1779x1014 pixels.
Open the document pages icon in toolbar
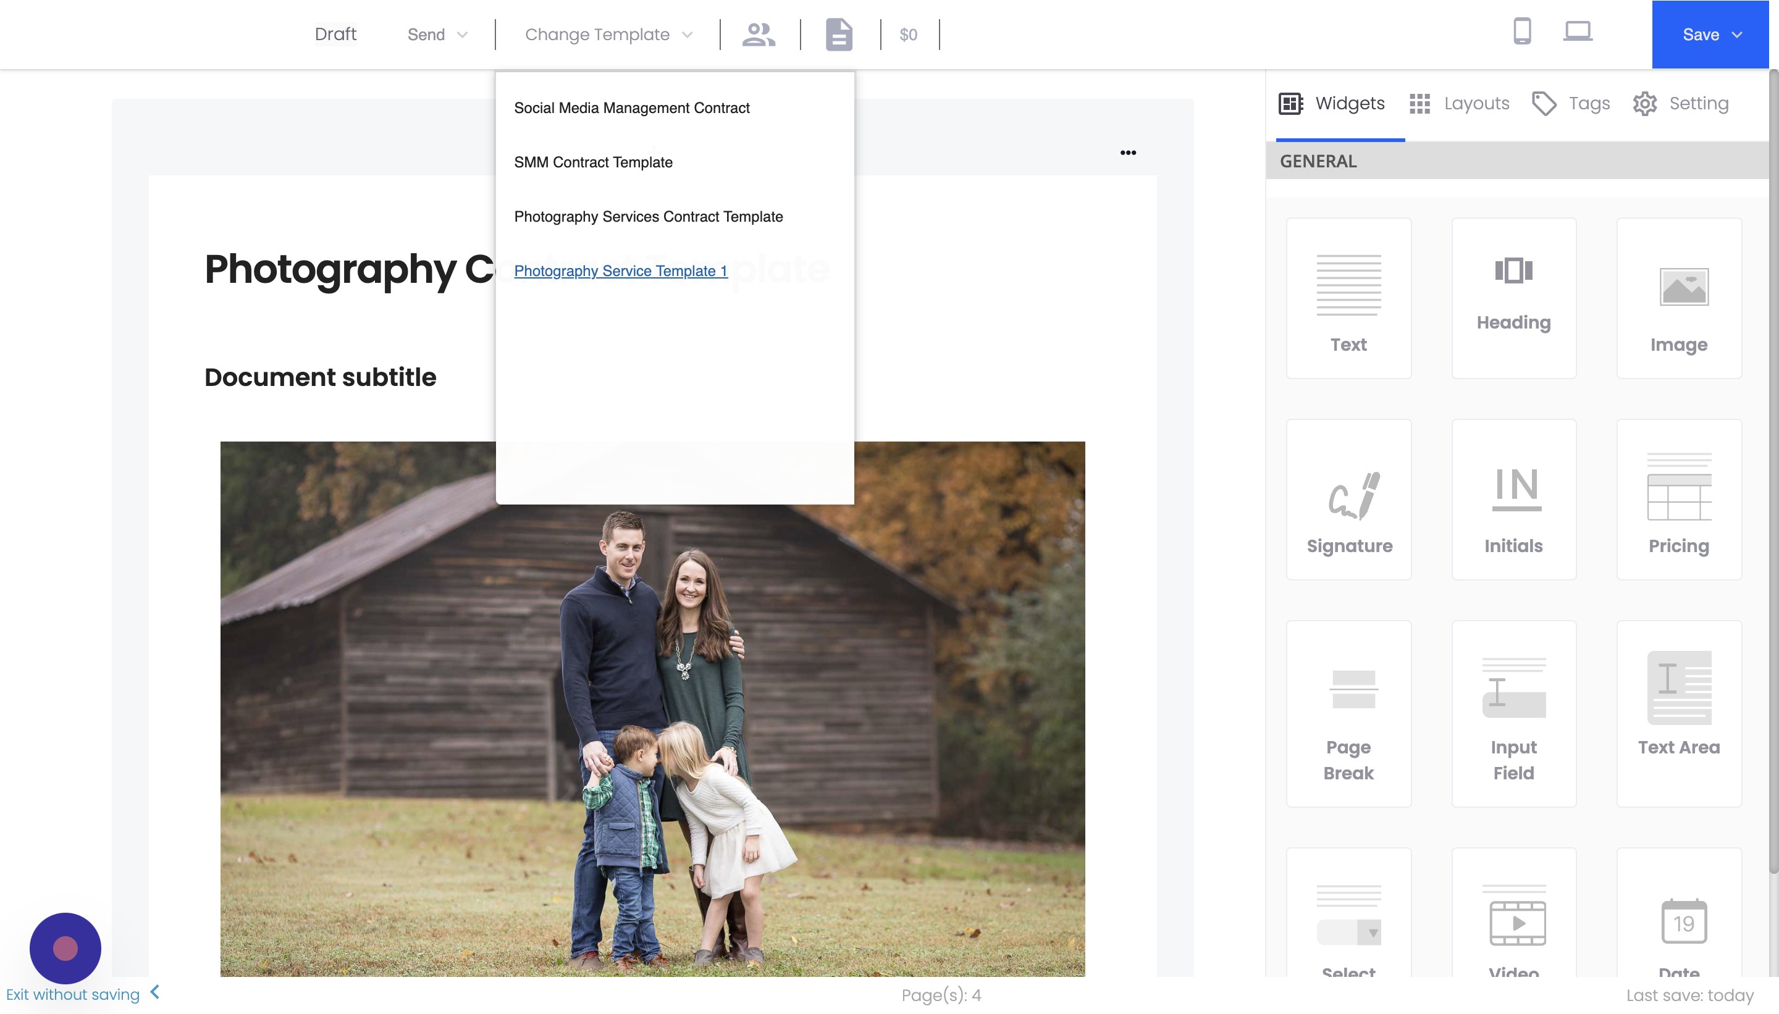[x=838, y=34]
